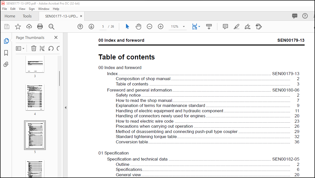
Task: Delete selected page with trash icon
Action: coord(34,48)
